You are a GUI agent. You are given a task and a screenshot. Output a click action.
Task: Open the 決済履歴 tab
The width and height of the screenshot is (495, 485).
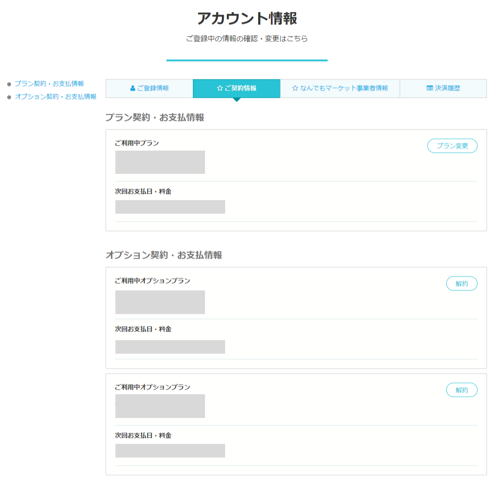click(443, 89)
